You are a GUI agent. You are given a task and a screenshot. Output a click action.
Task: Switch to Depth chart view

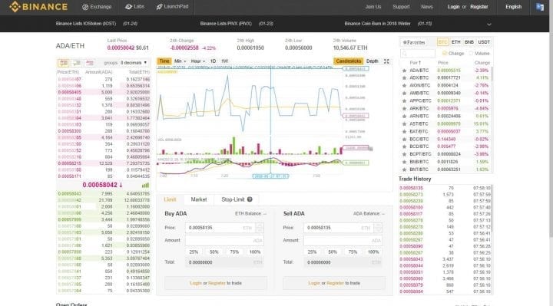pyautogui.click(x=372, y=61)
